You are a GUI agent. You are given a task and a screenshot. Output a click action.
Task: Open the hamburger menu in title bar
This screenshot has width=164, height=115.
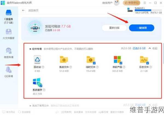(145, 3)
